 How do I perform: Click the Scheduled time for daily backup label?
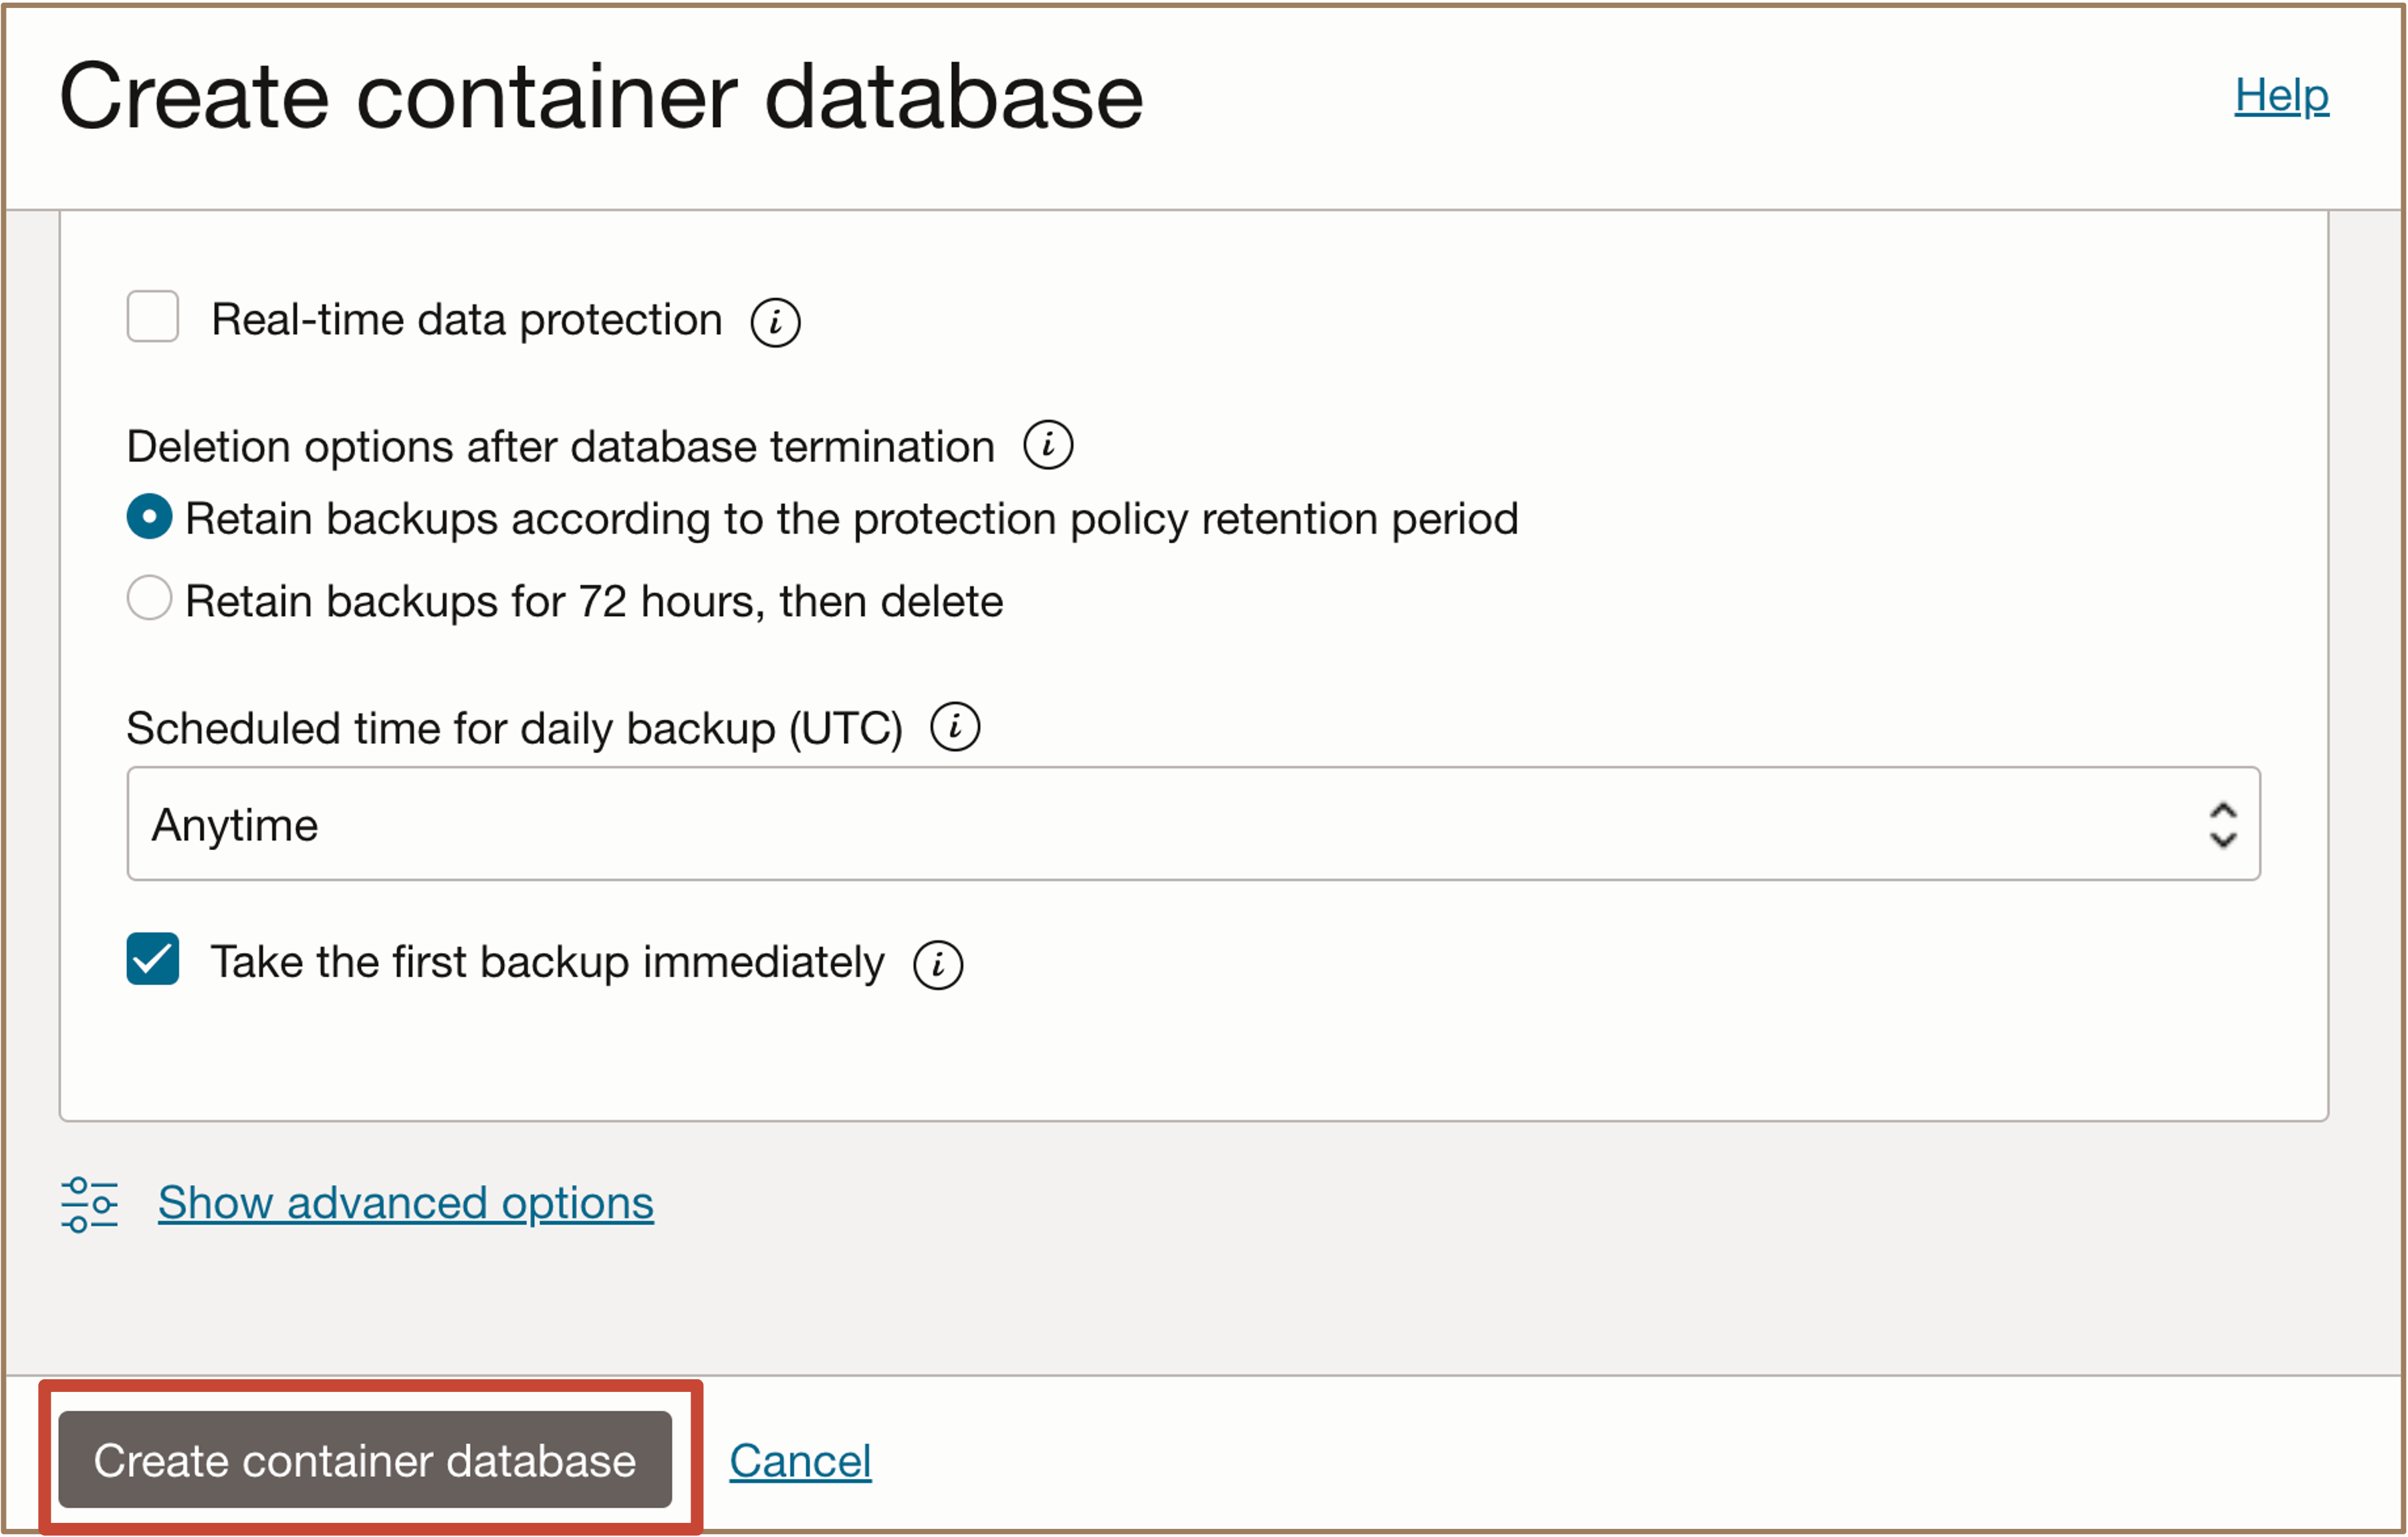pyautogui.click(x=514, y=728)
